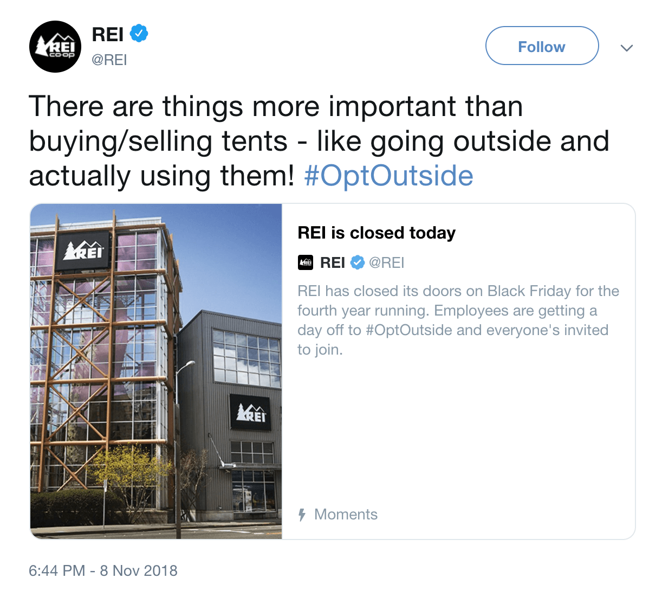Image resolution: width=662 pixels, height=591 pixels.
Task: Open the 6:44 PM - 8 Nov 2018 timestamp
Action: coord(103,570)
